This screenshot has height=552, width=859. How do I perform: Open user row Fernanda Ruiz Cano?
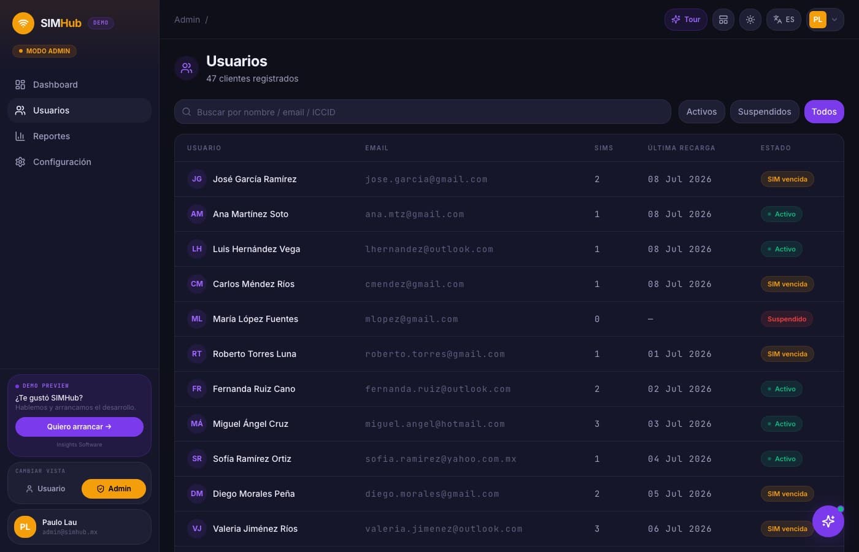click(x=509, y=389)
